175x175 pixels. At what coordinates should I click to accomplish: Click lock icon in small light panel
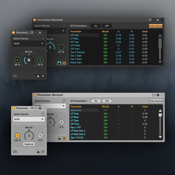pyautogui.click(x=38, y=152)
